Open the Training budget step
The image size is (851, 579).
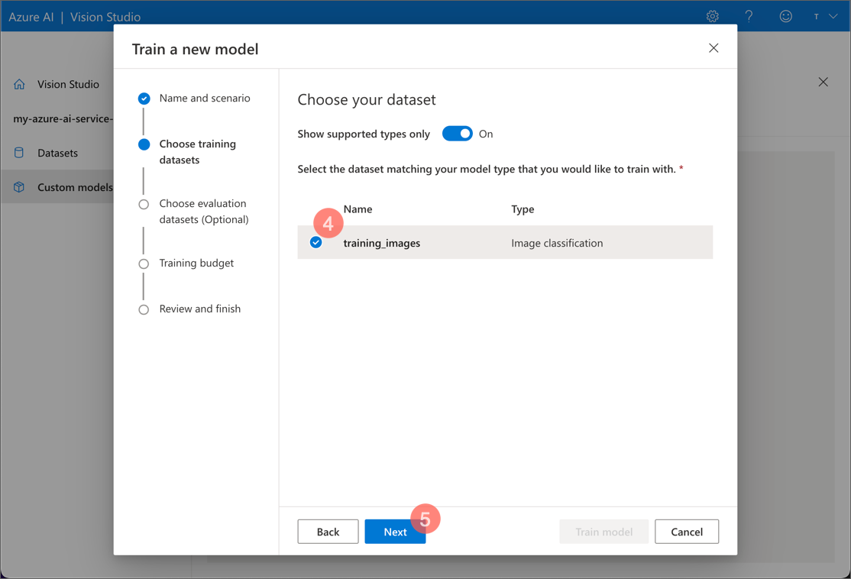click(x=196, y=264)
